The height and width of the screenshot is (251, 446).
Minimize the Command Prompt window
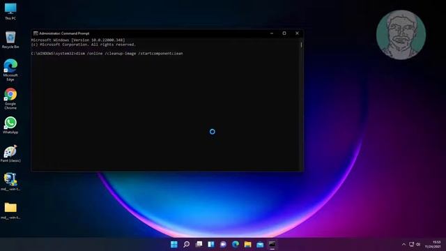click(272, 33)
